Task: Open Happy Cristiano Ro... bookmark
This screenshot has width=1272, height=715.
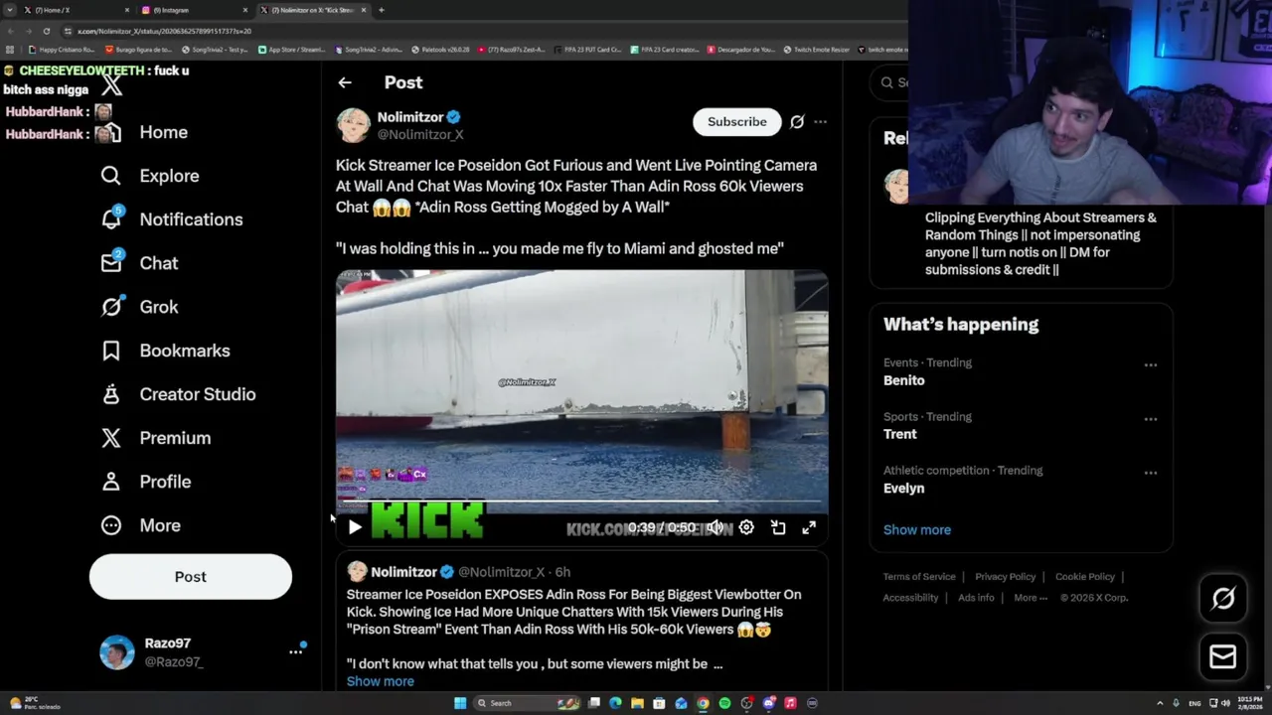Action: 62,49
